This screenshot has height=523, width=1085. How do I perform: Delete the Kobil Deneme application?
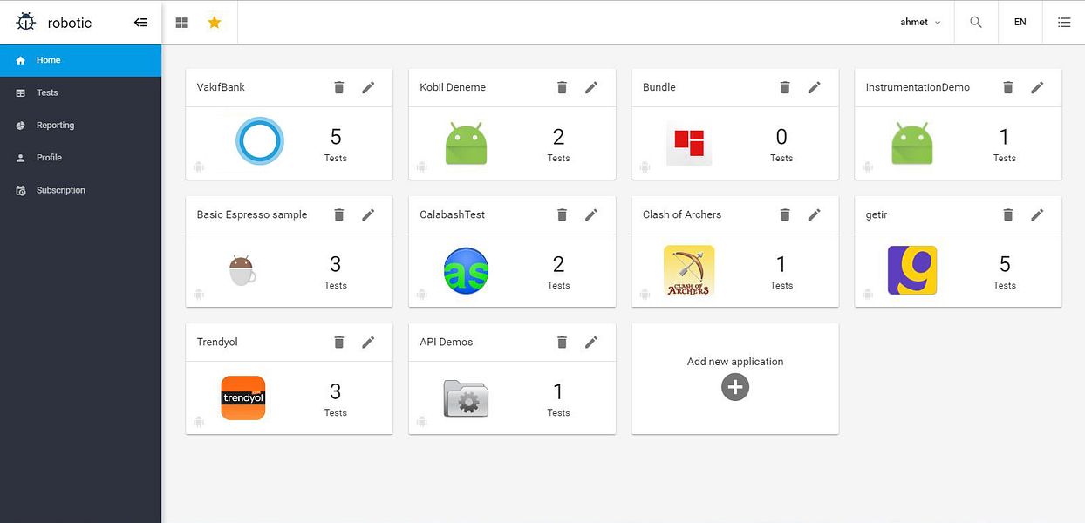pyautogui.click(x=562, y=87)
